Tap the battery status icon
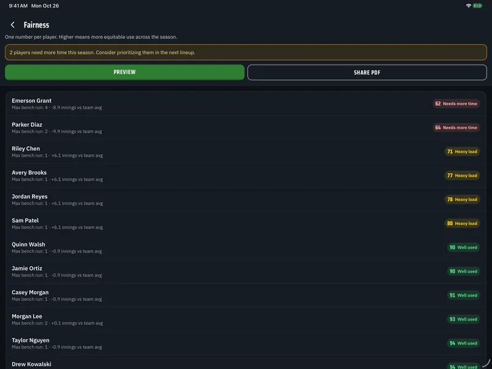The width and height of the screenshot is (492, 369). point(478,6)
